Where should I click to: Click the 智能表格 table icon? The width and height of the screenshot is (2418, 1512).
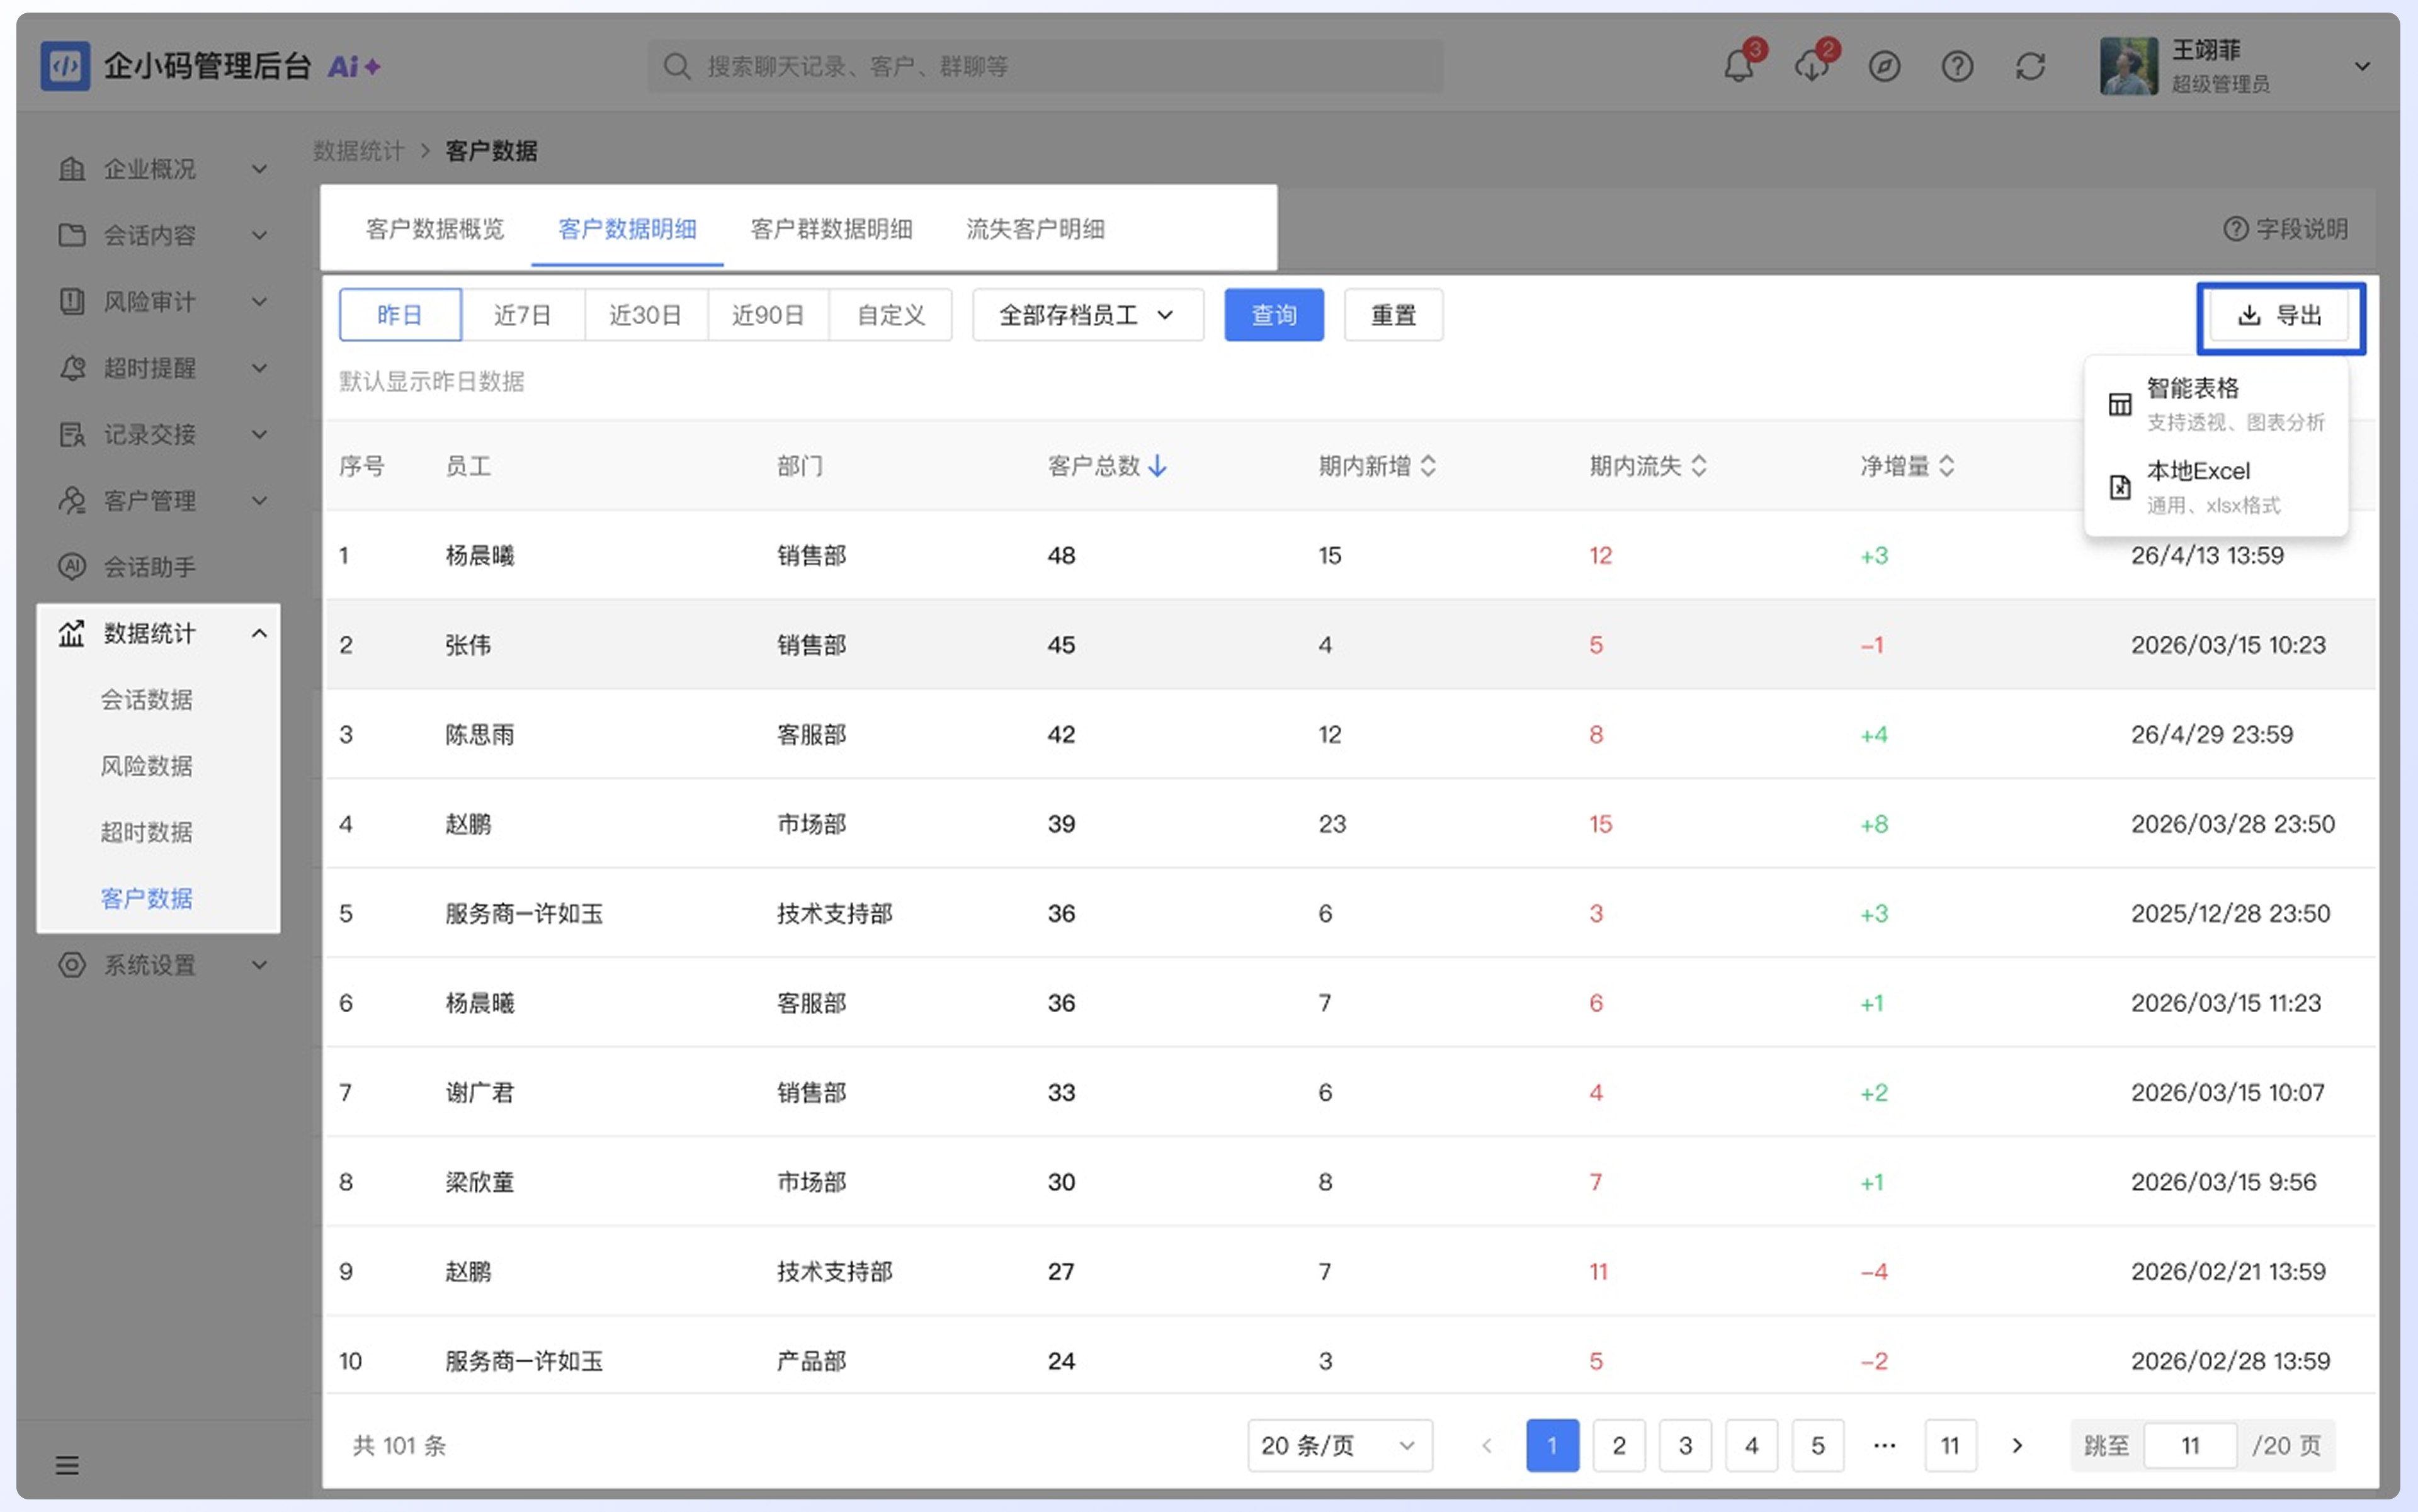(x=2120, y=404)
